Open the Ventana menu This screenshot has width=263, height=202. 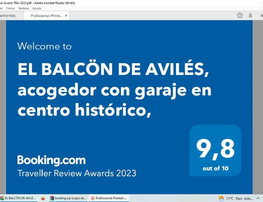(x=23, y=8)
